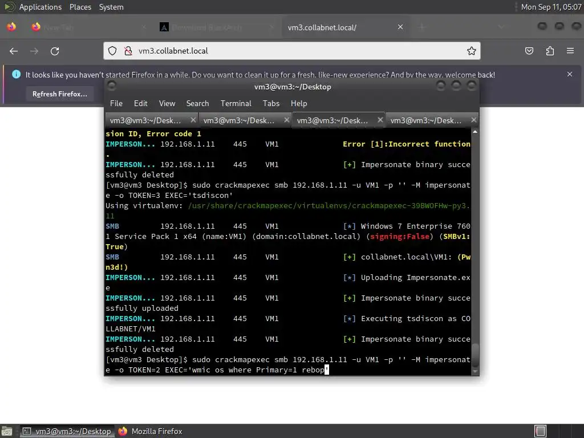This screenshot has width=584, height=438.
Task: Click Refresh Firefox button
Action: click(59, 94)
